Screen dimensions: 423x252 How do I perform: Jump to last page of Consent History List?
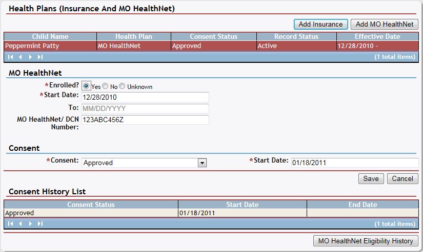pyautogui.click(x=40, y=223)
